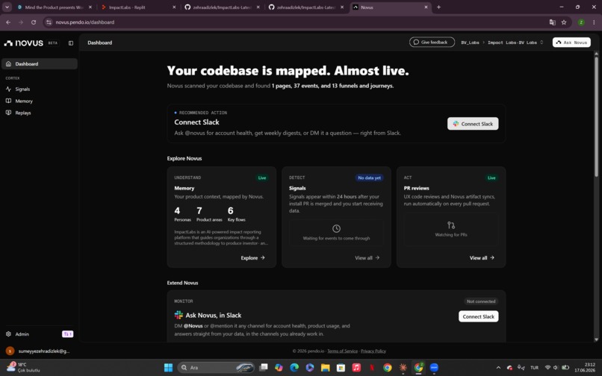Open the Chrome profile avatar
602x376 pixels.
(x=581, y=22)
